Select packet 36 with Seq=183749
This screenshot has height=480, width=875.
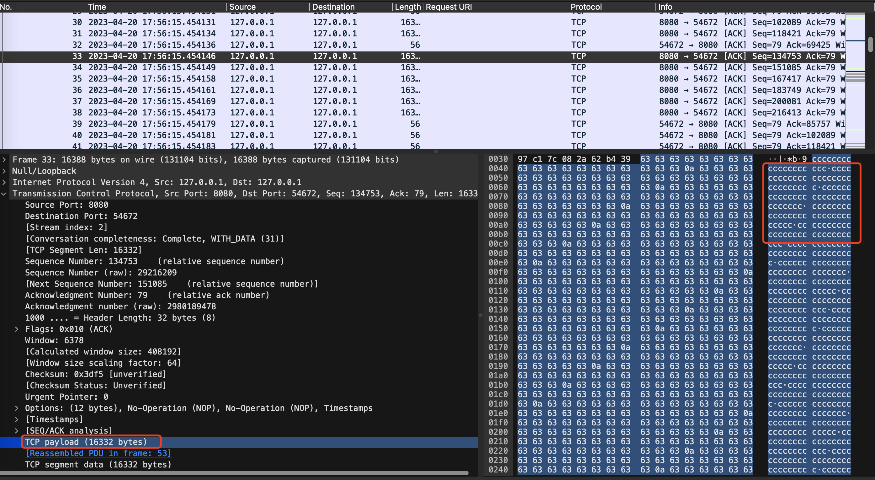coord(423,90)
